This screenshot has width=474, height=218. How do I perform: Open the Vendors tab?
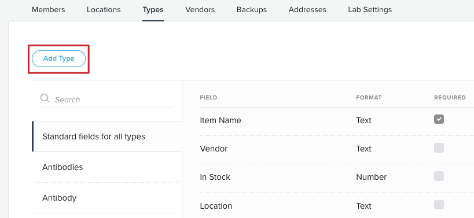point(200,10)
